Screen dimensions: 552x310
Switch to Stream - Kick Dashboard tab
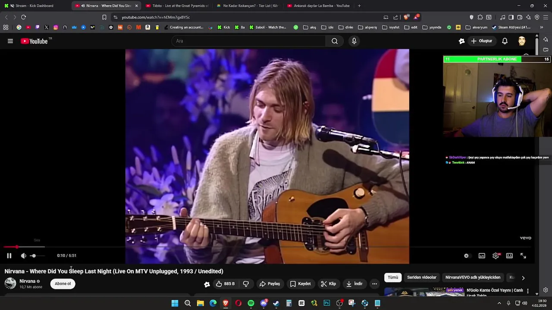click(x=34, y=6)
